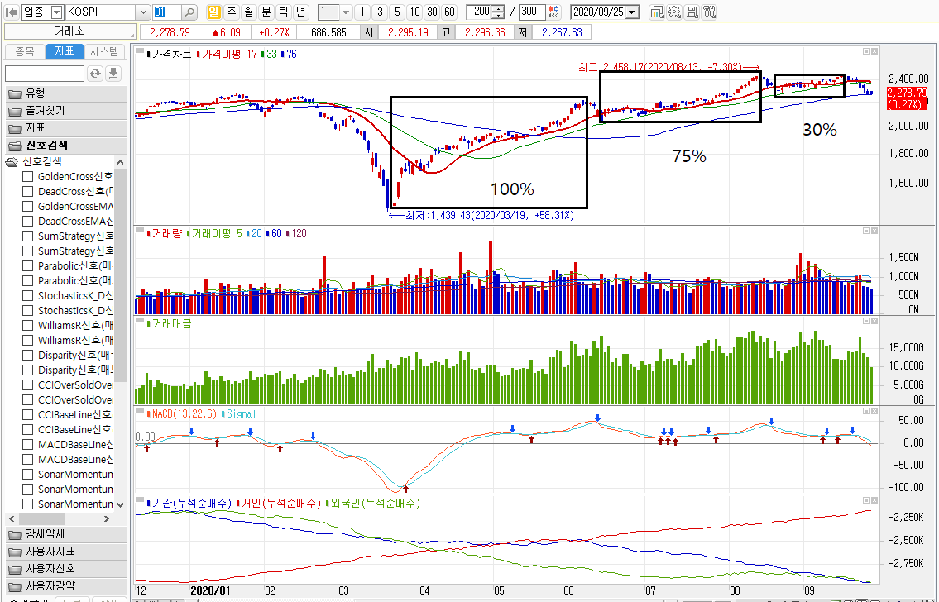Image resolution: width=939 pixels, height=602 pixels.
Task: Click the 10 interval button
Action: click(414, 12)
